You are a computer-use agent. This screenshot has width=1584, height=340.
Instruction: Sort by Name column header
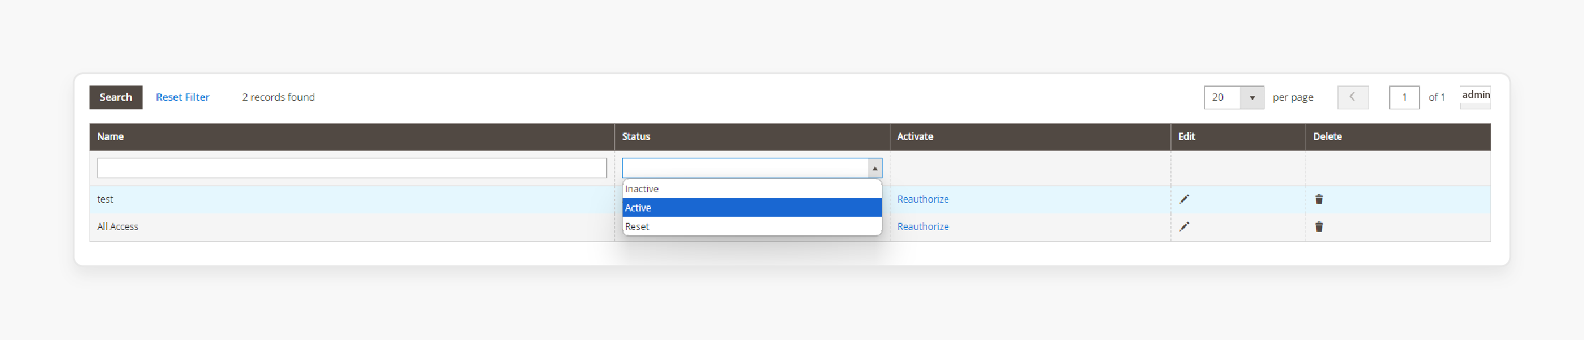[352, 137]
